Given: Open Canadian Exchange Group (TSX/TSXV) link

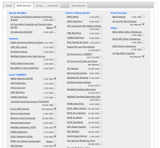Looking at the screenshot, I should pos(30,102).
